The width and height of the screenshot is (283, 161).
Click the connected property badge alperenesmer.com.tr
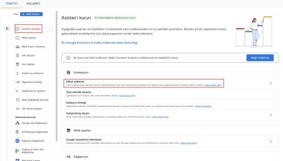coord(115,18)
